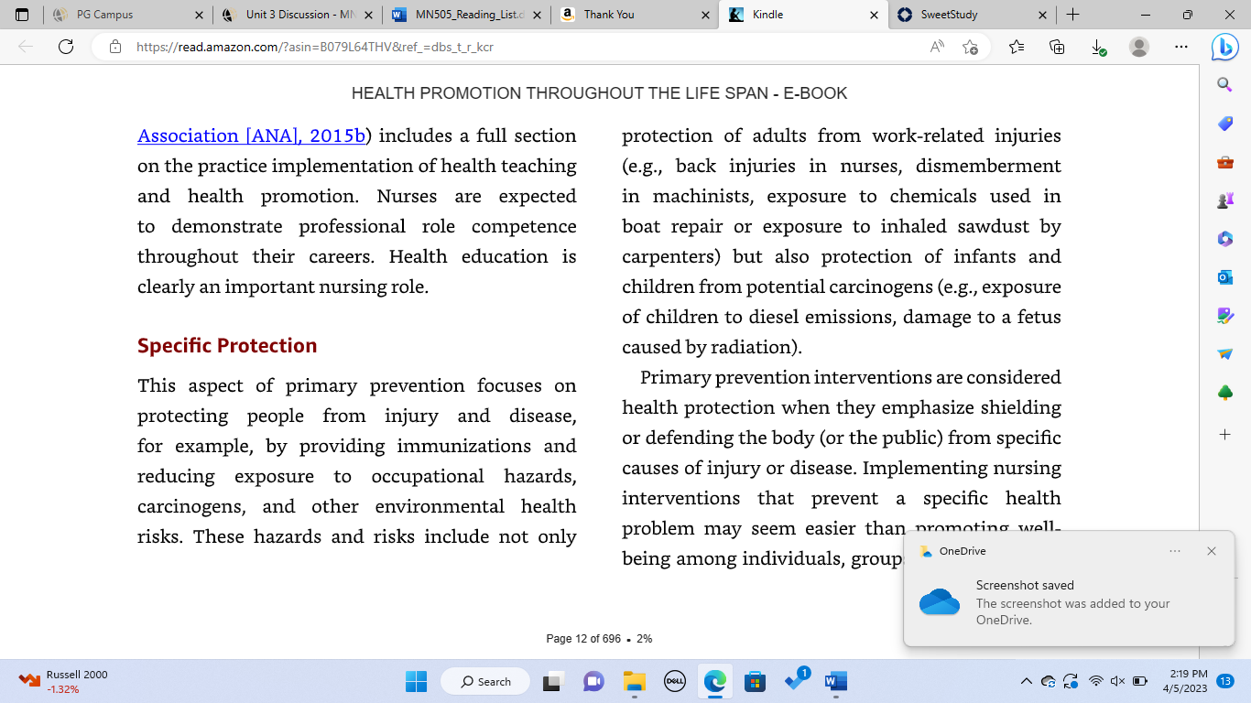Open Word from the Windows taskbar
This screenshot has height=703, width=1251.
835,681
